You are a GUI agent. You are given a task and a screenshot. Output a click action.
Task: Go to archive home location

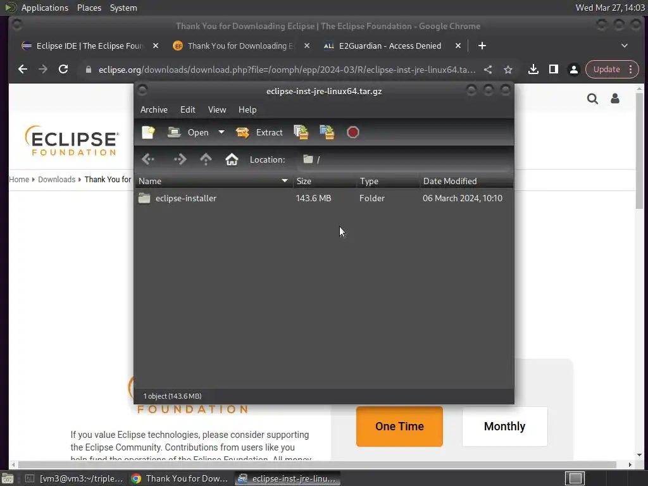pyautogui.click(x=232, y=159)
